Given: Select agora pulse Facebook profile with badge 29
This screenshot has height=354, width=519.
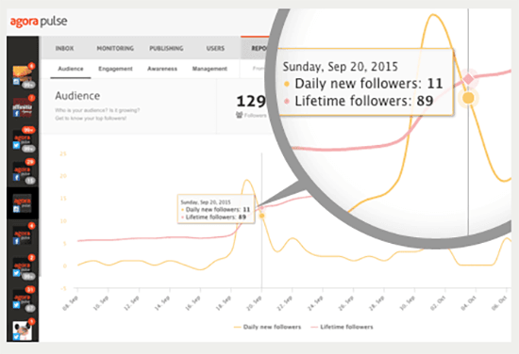Looking at the screenshot, I should coord(23,171).
